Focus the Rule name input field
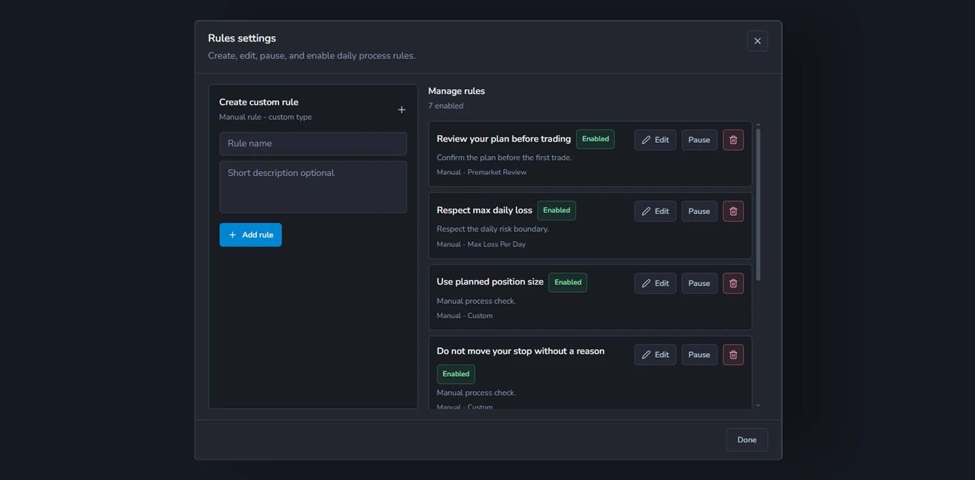The image size is (975, 480). click(x=313, y=143)
